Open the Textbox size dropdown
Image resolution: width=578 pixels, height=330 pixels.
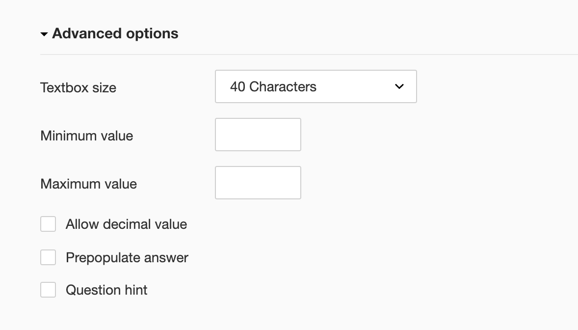click(x=315, y=86)
